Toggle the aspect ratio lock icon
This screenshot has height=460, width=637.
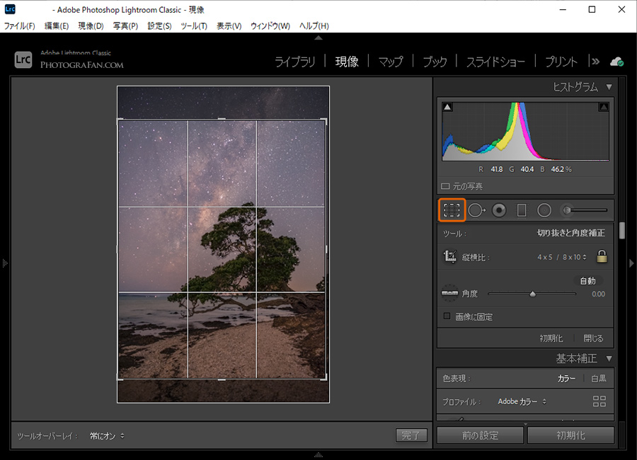point(602,256)
